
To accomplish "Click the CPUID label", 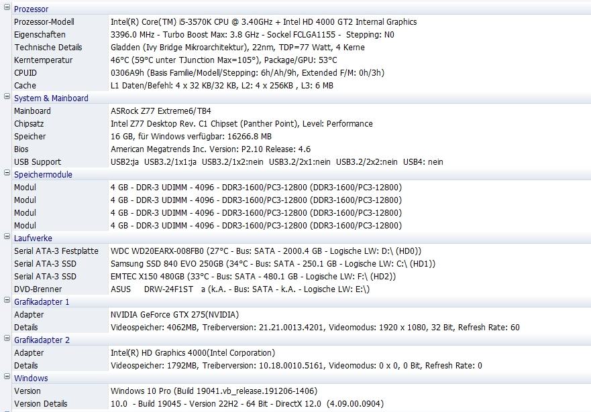I will 25,72.
